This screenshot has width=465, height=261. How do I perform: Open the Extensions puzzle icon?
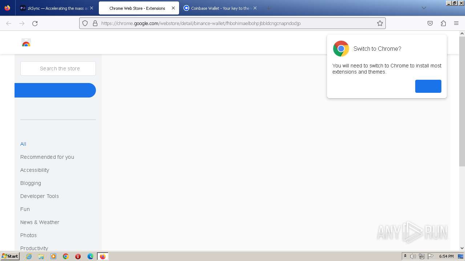pos(443,23)
